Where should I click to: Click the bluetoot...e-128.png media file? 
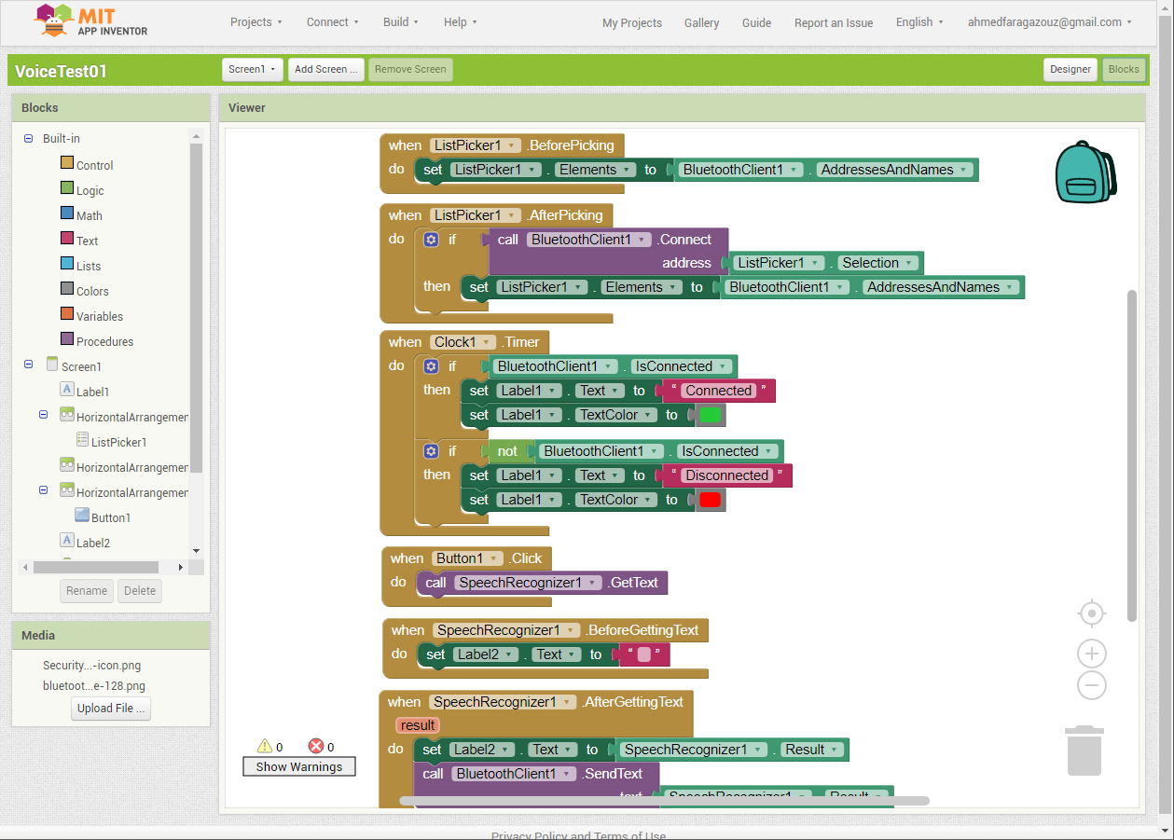(94, 686)
